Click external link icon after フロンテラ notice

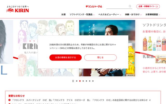150,100
